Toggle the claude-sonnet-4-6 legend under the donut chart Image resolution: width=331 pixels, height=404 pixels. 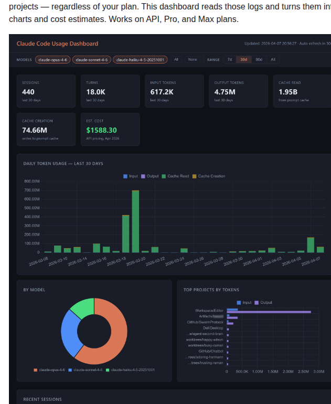coord(86,370)
